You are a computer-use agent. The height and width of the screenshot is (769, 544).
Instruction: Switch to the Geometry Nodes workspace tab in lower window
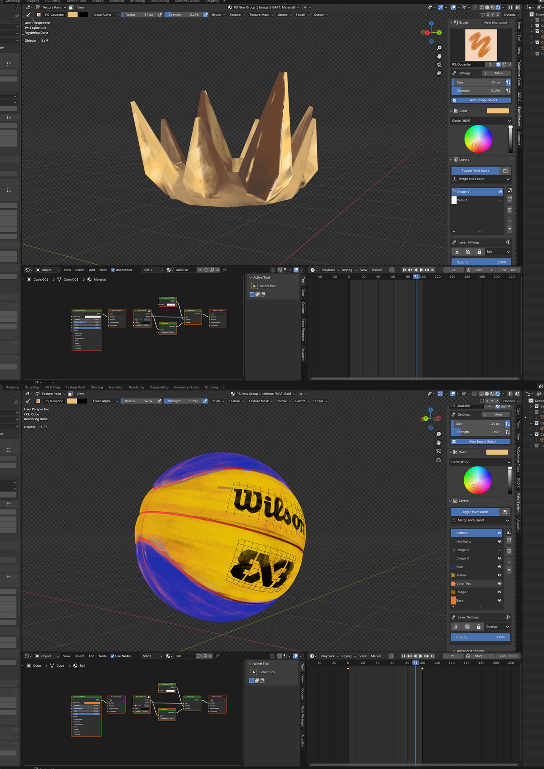click(186, 387)
